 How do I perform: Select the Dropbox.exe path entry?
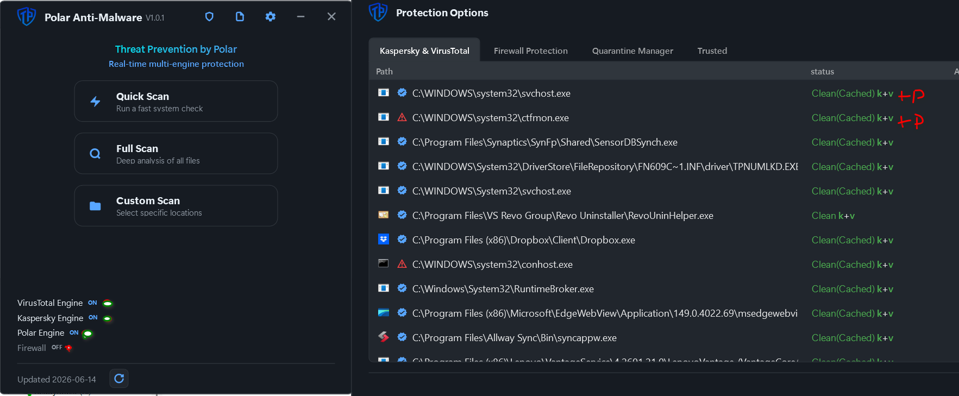click(523, 240)
